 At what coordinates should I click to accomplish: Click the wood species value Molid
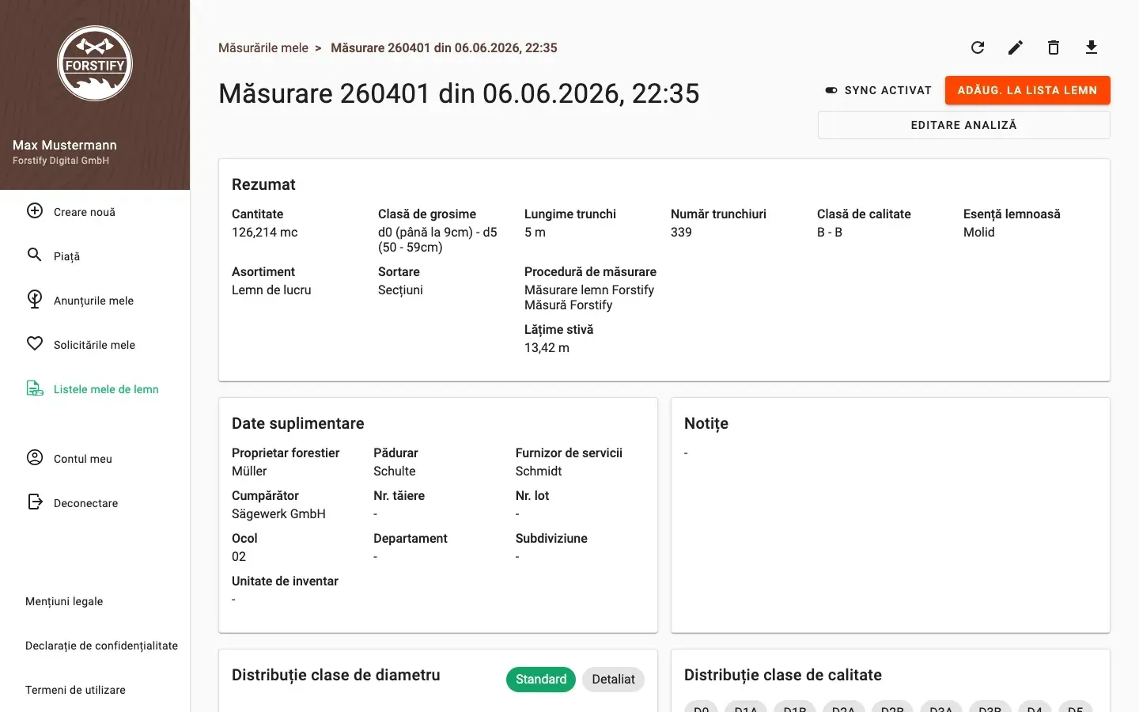pos(978,232)
